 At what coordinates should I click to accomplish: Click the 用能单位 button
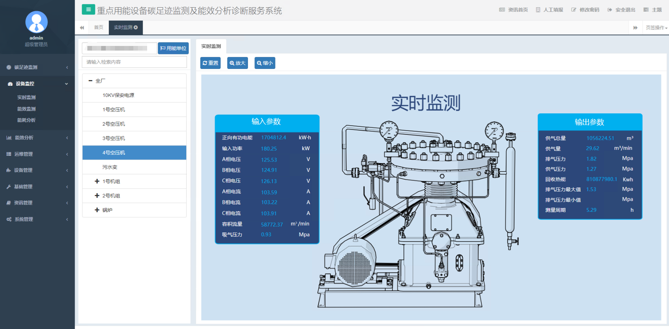click(173, 48)
